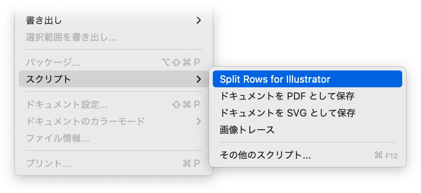Viewport: 421px width, 193px height.
Task: Select ドキュメントを SVG として保存
Action: [307, 113]
